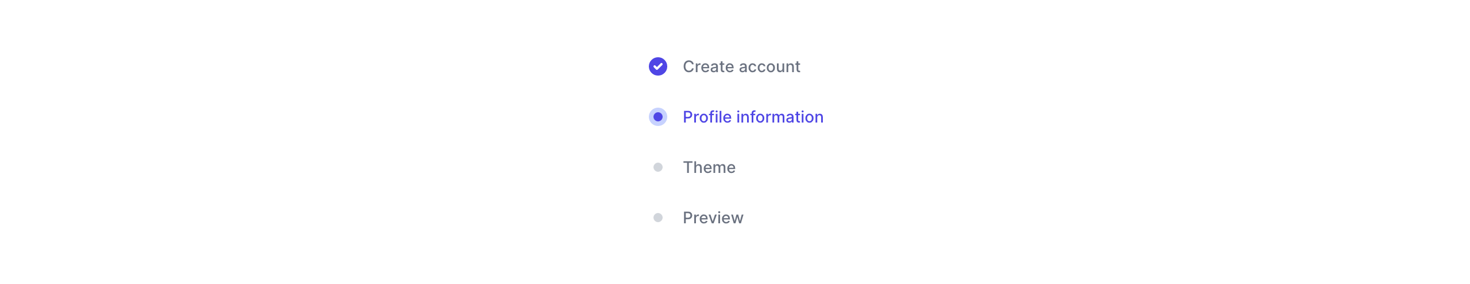Open the Profile information step
This screenshot has height=284, width=1470.
[752, 117]
